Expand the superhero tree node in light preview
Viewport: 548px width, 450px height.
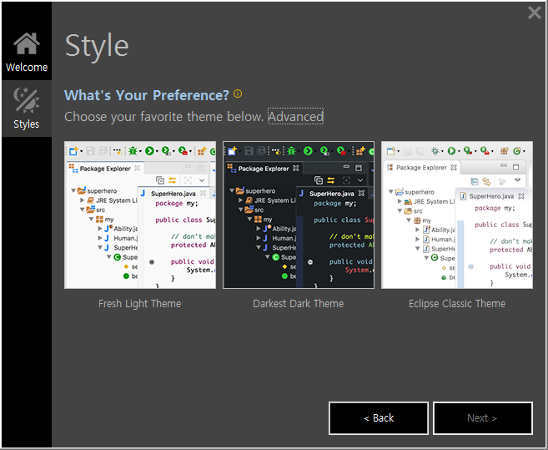click(x=73, y=190)
